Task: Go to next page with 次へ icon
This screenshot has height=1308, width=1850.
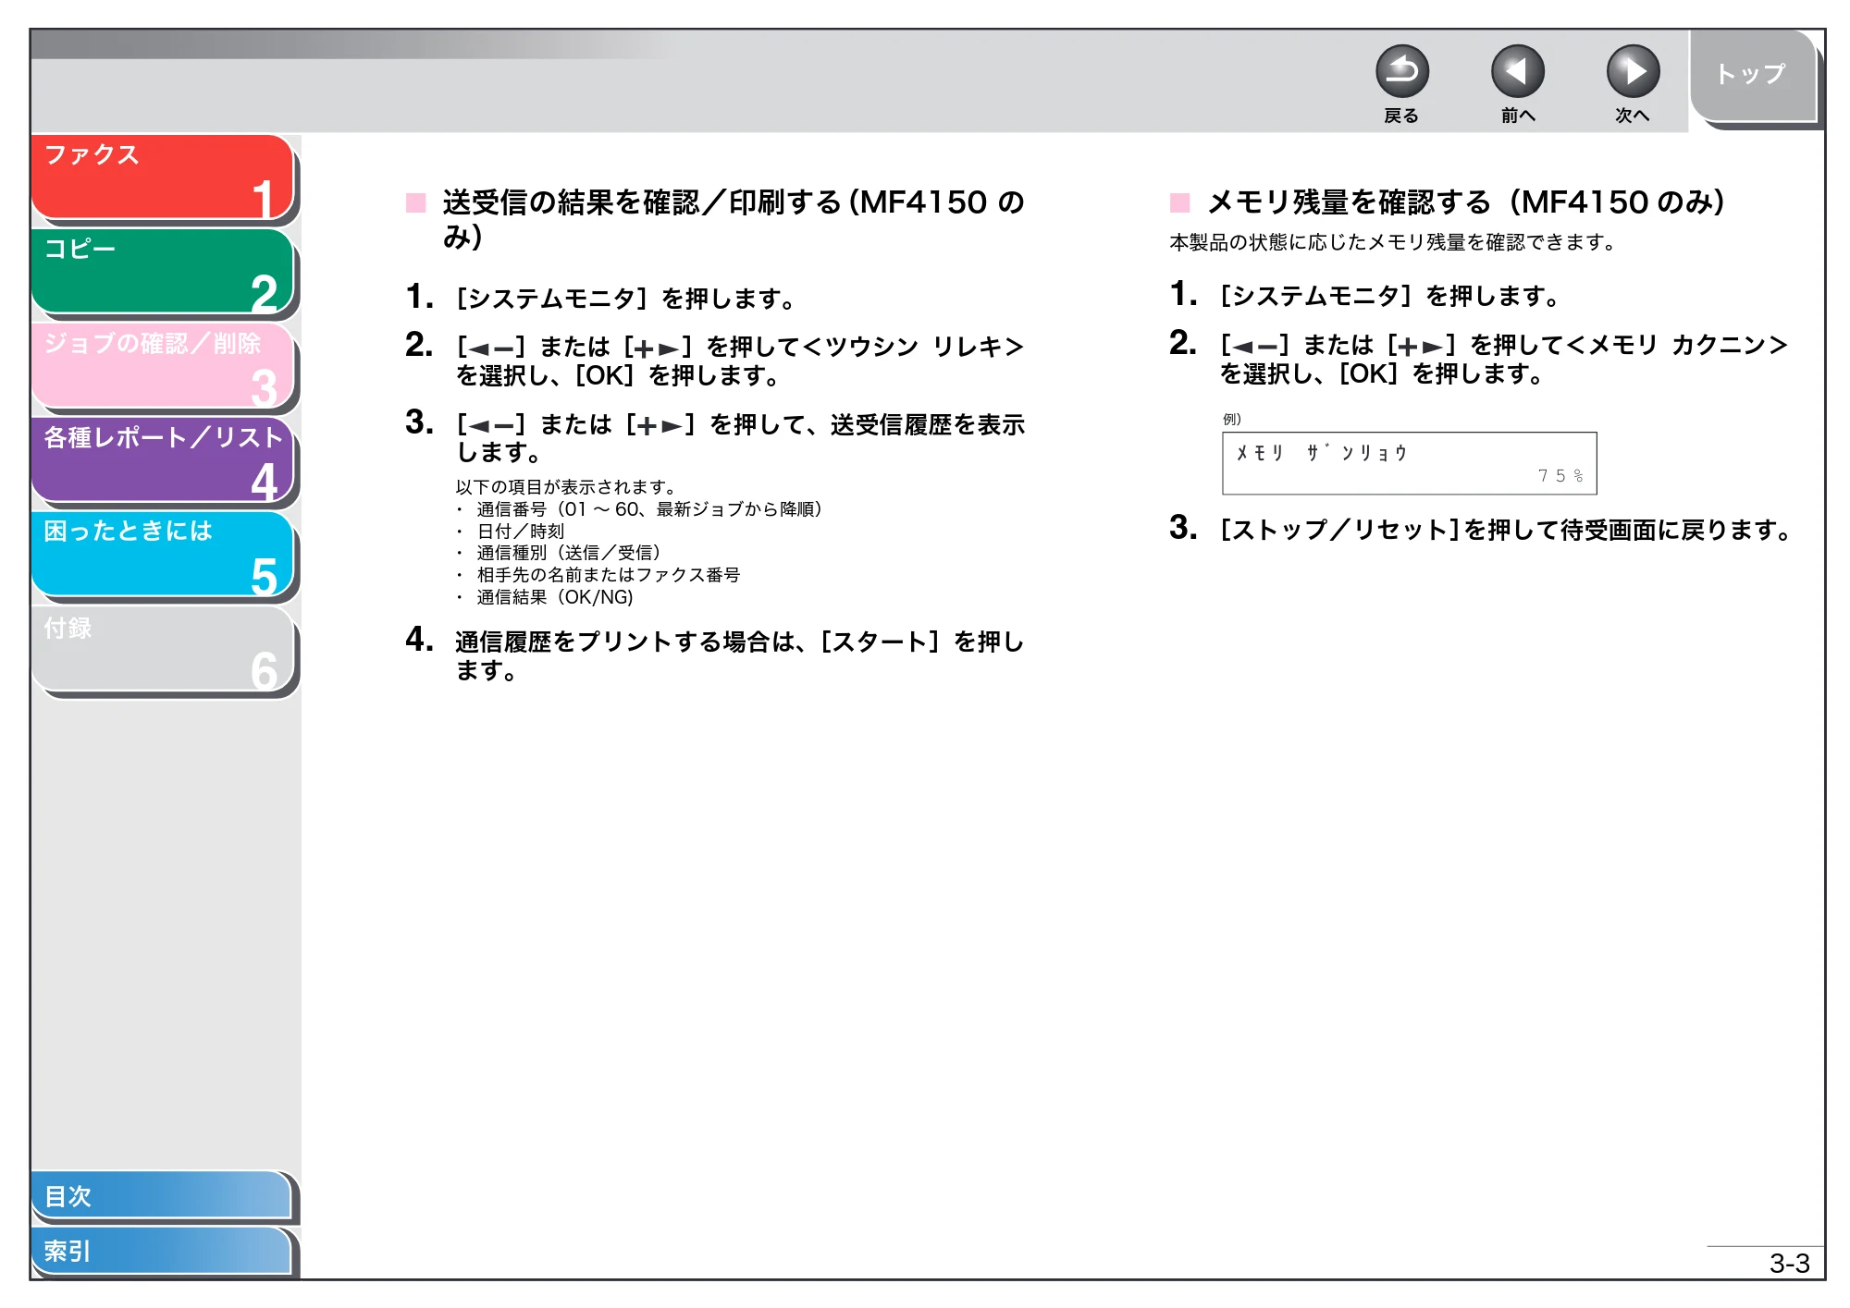Action: point(1633,71)
